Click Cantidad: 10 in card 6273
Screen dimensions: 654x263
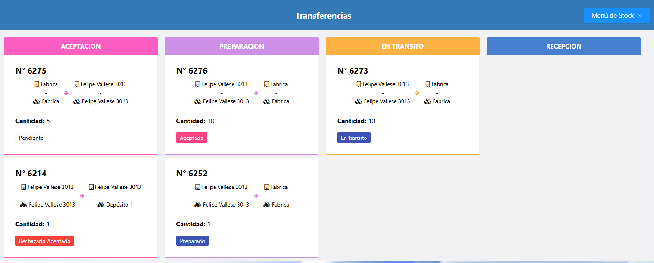click(x=356, y=121)
